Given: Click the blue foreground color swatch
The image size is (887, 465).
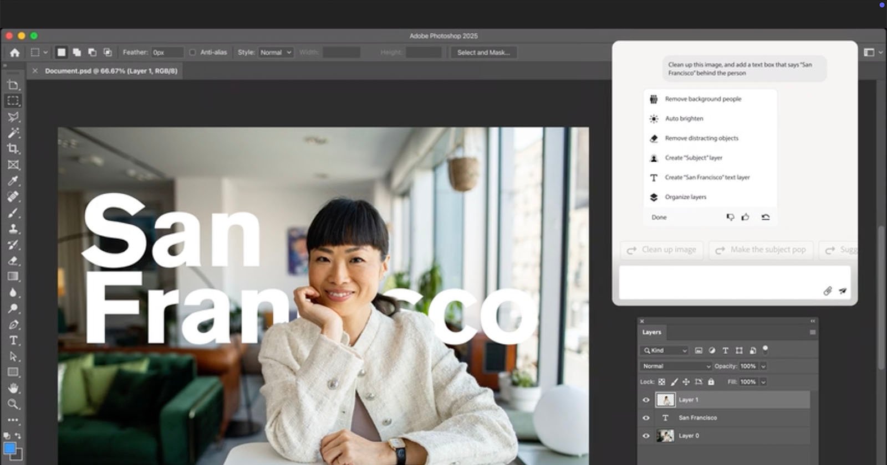Looking at the screenshot, I should [9, 448].
